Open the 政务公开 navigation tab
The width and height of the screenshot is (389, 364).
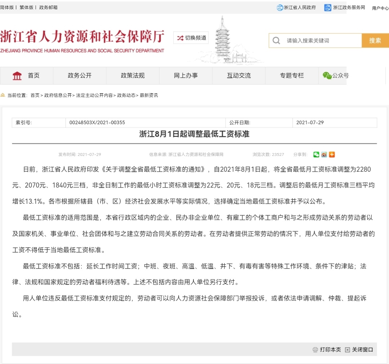pyautogui.click(x=80, y=76)
